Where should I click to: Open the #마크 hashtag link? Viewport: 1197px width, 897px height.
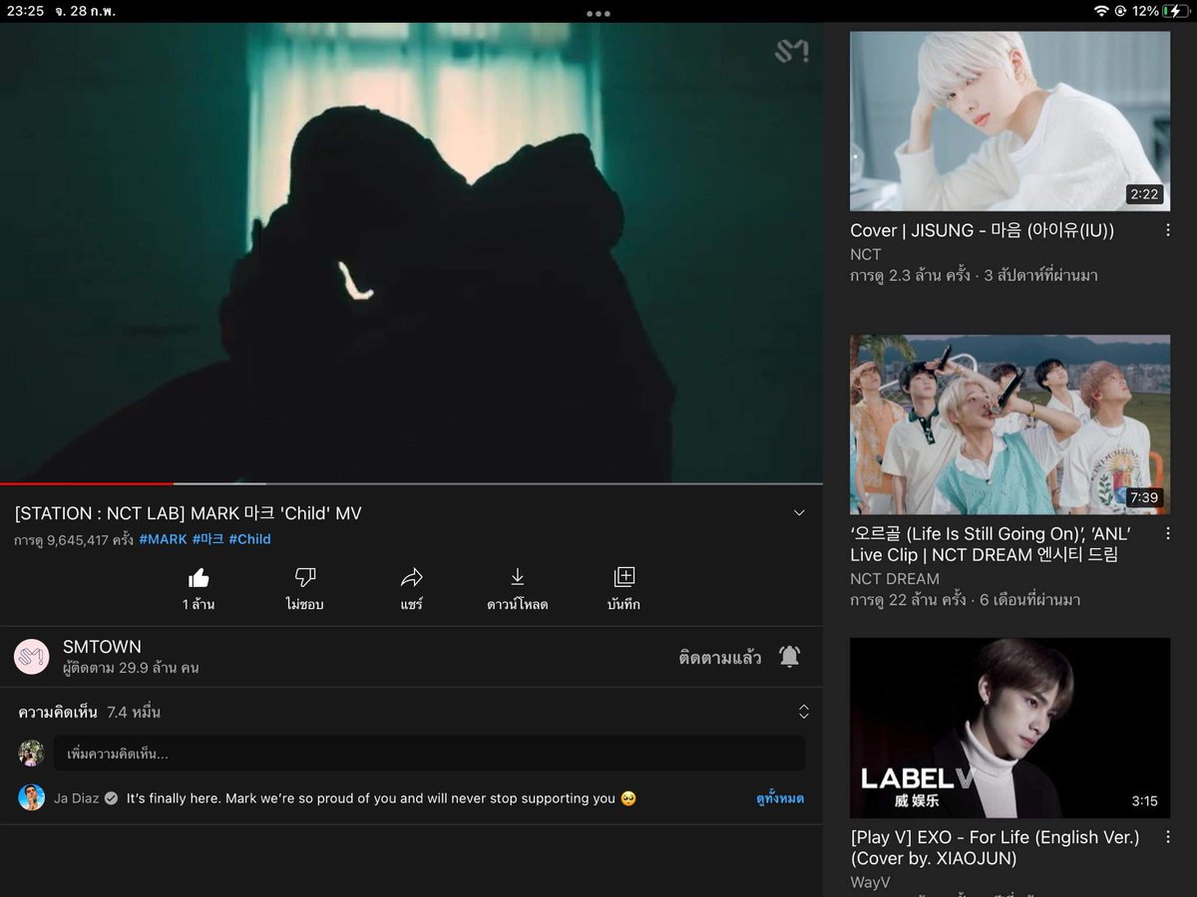pyautogui.click(x=207, y=539)
